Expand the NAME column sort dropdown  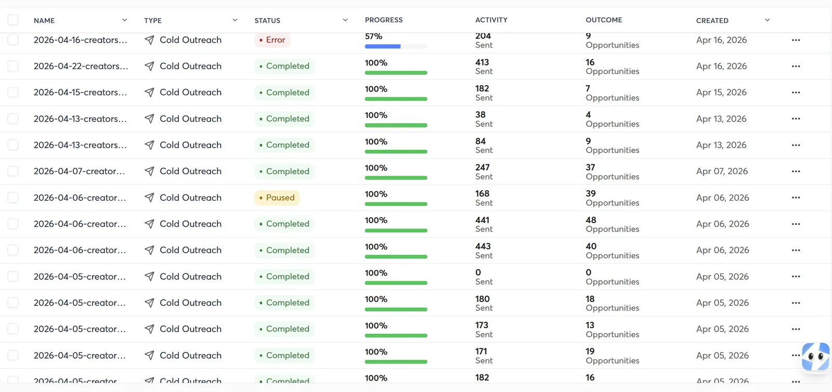click(124, 20)
